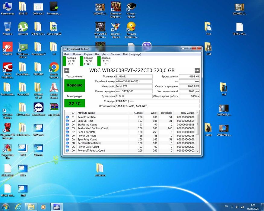Select the F: G: H: disk tab
The height and width of the screenshot is (211, 264).
pos(89,61)
